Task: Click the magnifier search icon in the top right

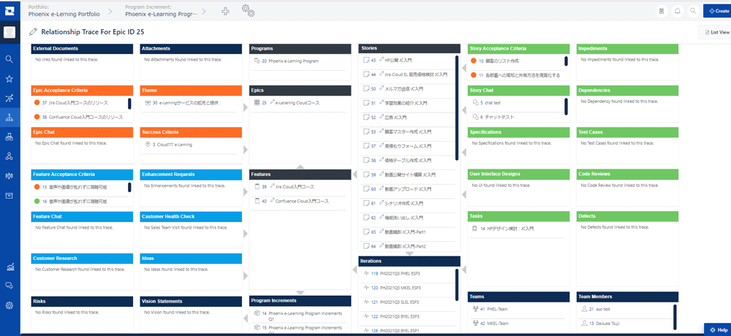Action: (694, 11)
